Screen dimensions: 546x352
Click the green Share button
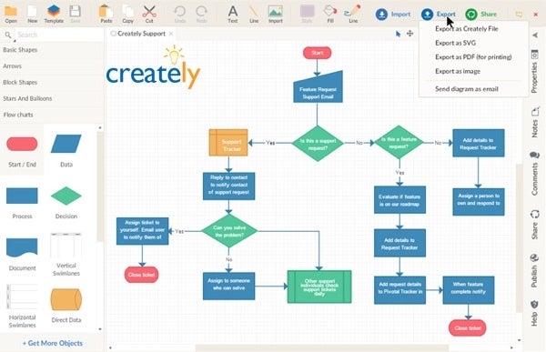[481, 14]
